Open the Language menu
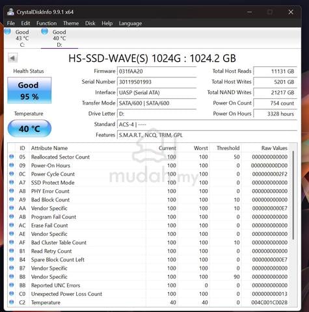 coord(130,23)
